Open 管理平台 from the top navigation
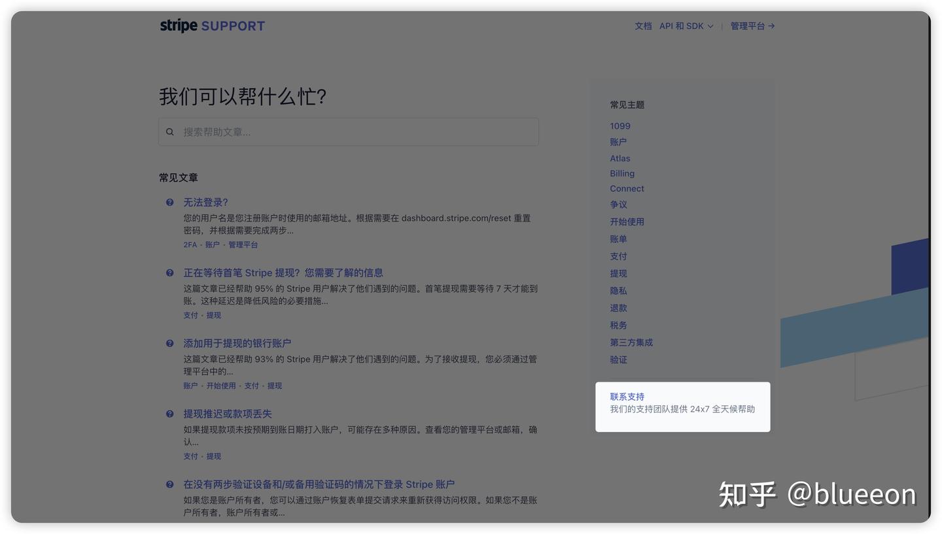Screen dimensions: 942x534 748,25
